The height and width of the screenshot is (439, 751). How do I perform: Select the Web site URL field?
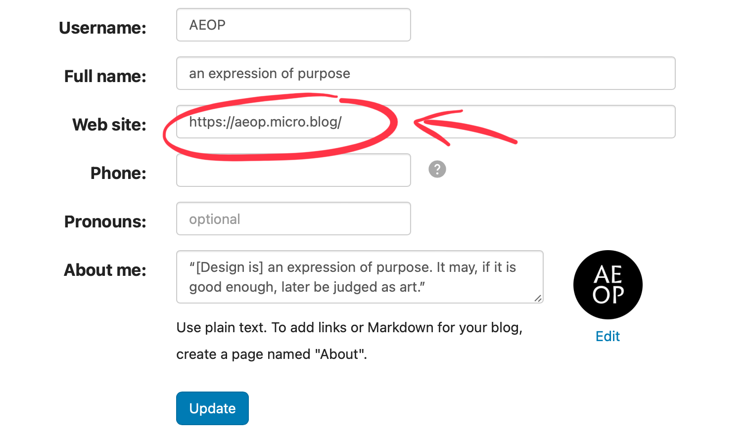pos(425,122)
